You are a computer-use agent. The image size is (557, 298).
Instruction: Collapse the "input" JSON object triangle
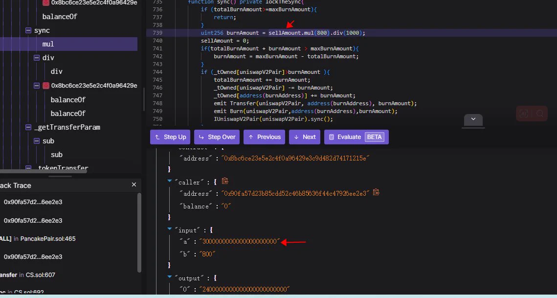[x=170, y=229]
